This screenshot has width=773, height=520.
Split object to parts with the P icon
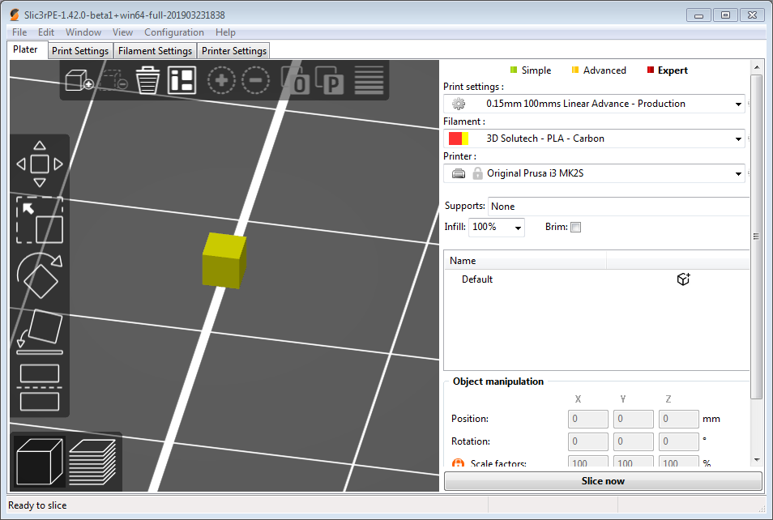(331, 80)
